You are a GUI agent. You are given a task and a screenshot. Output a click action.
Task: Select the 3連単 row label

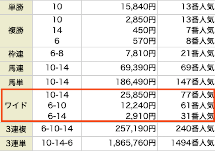[16, 143]
